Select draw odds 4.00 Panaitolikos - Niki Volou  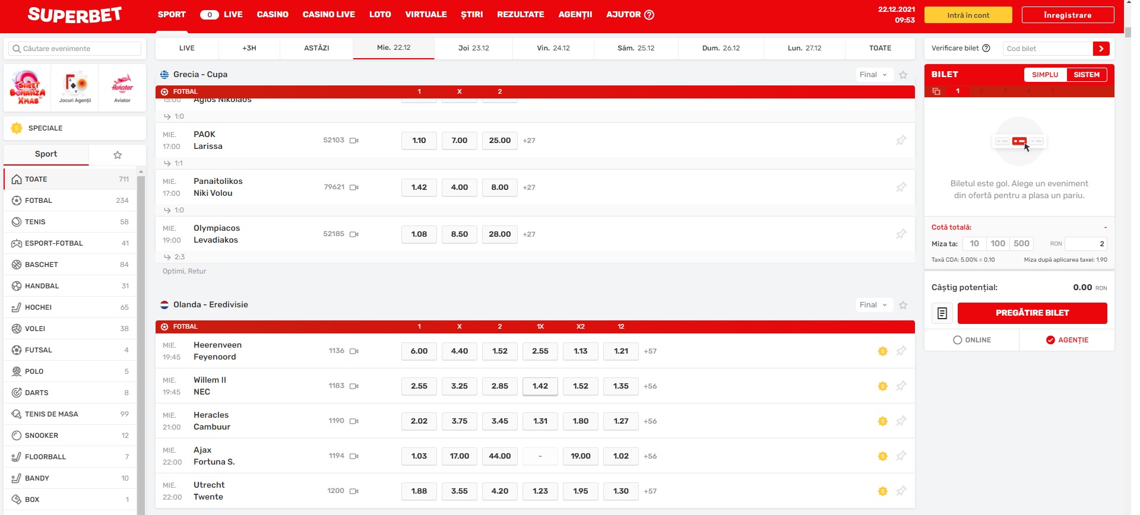(x=460, y=187)
